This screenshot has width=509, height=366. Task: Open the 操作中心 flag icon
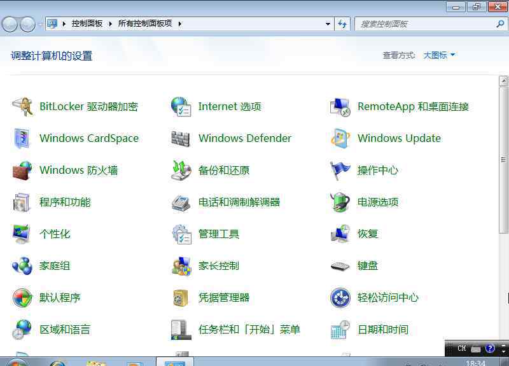tap(340, 170)
